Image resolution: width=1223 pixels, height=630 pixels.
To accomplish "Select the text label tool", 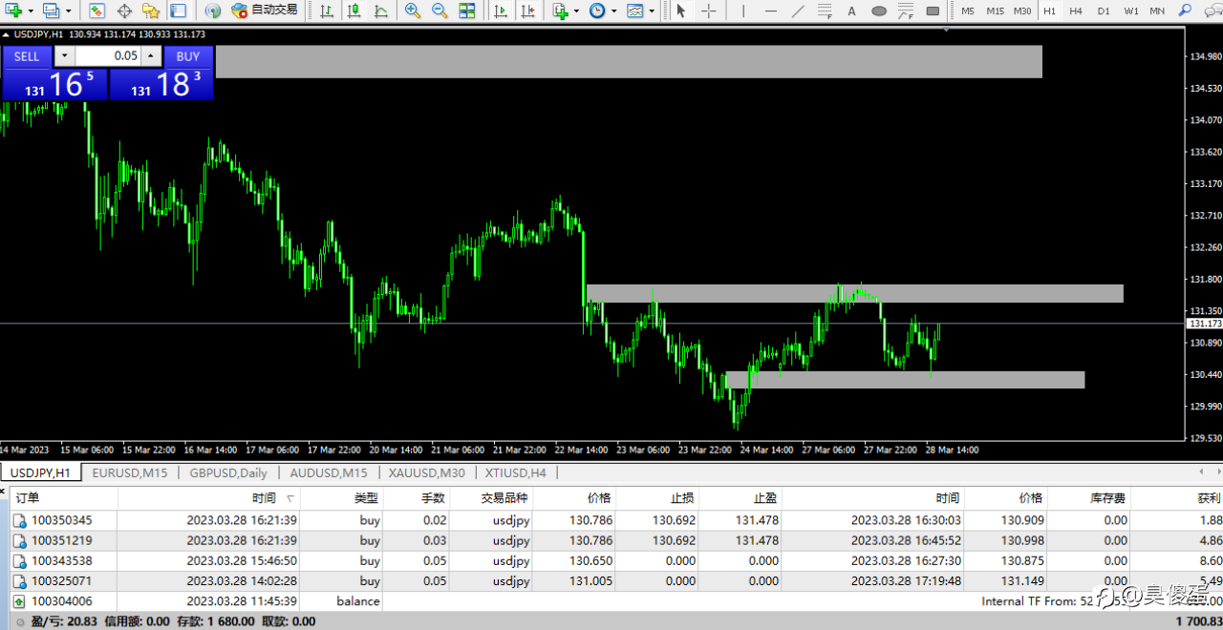I will [851, 10].
